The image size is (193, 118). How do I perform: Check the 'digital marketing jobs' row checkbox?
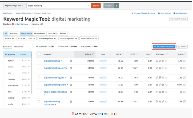[x=39, y=78]
